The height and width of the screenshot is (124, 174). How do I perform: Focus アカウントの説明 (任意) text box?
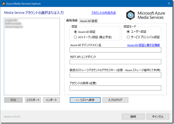(x=115, y=88)
